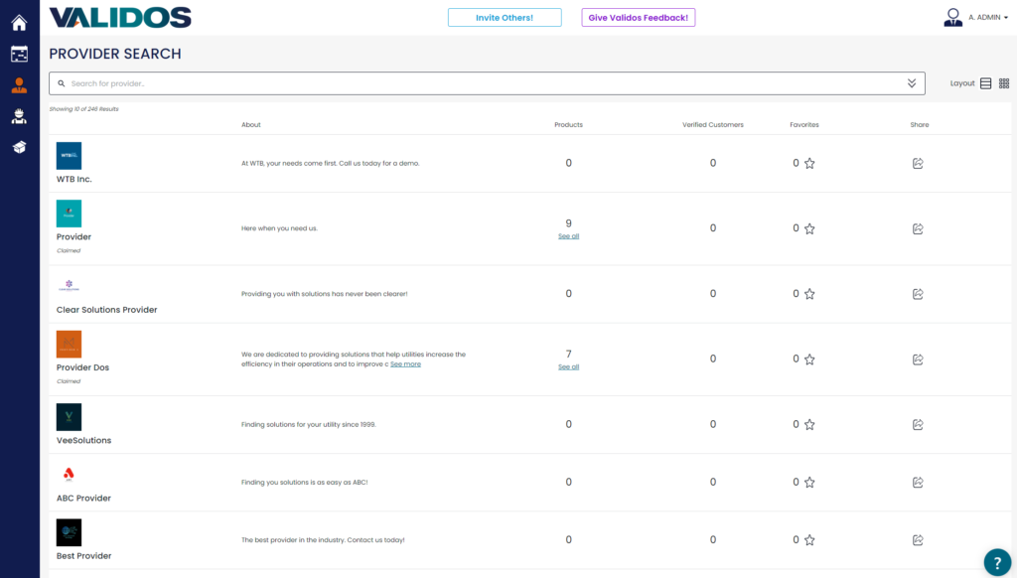Share Best Provider listing
This screenshot has width=1017, height=578.
pyautogui.click(x=918, y=539)
